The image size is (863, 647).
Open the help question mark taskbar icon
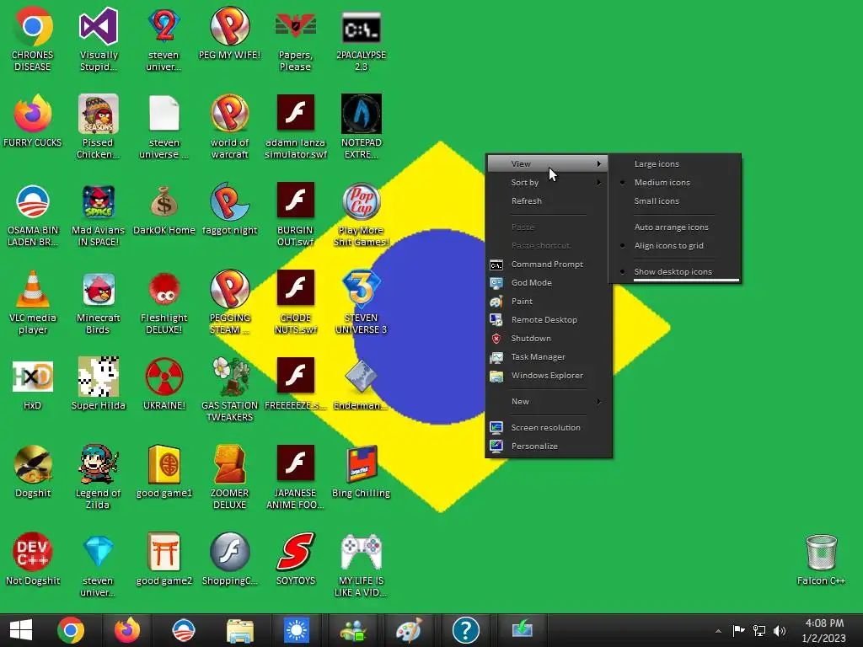[465, 630]
